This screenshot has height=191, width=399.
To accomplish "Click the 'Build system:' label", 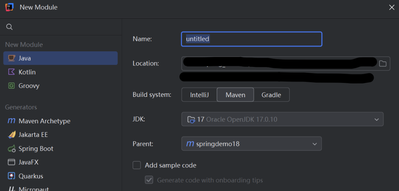I will [x=152, y=95].
